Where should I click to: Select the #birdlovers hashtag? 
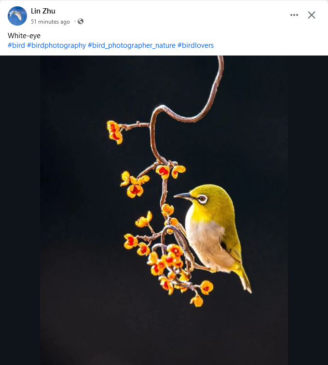(195, 45)
